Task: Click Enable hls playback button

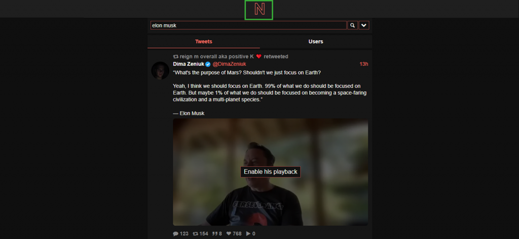Action: pos(271,172)
